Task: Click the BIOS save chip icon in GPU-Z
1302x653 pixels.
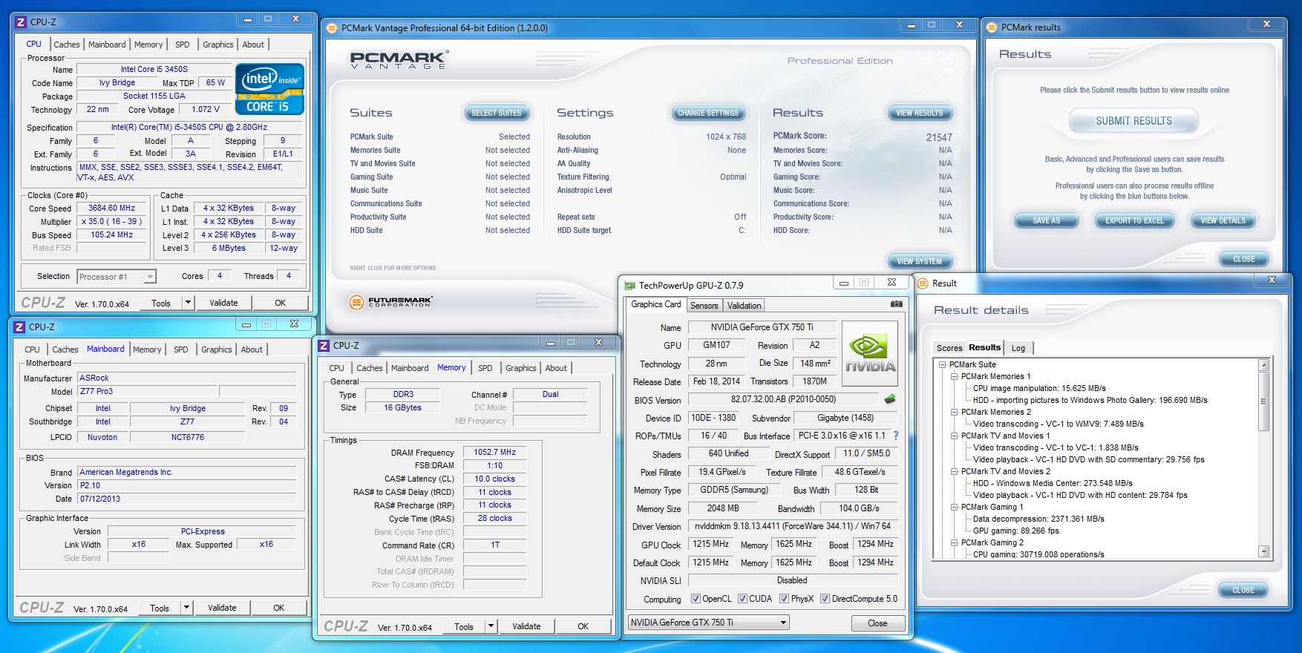Action: tap(890, 399)
